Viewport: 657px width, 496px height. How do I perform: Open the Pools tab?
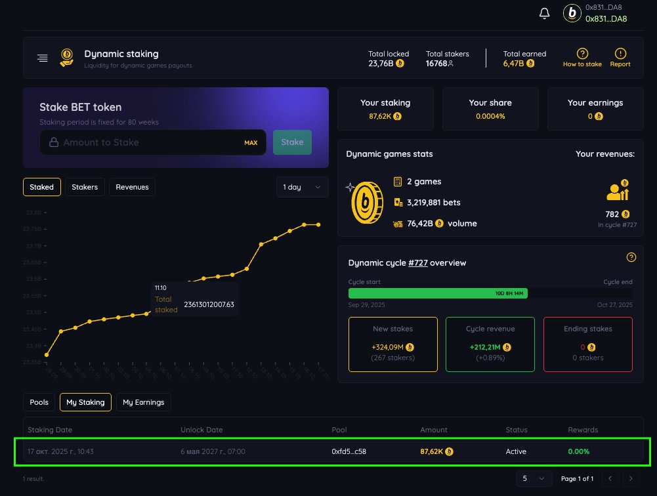39,402
